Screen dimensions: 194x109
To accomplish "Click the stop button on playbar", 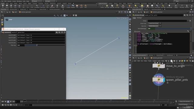I will [x=8, y=101].
